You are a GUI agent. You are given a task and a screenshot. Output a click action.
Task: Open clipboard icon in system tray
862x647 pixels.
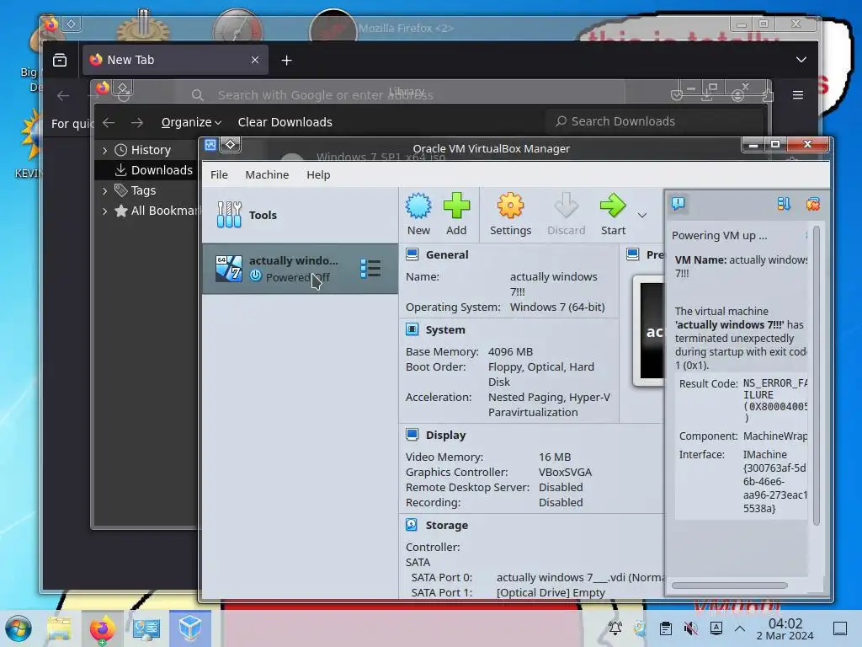pyautogui.click(x=665, y=628)
